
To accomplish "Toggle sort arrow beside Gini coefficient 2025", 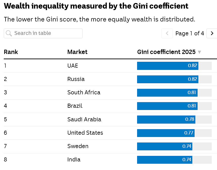I will click(x=199, y=52).
